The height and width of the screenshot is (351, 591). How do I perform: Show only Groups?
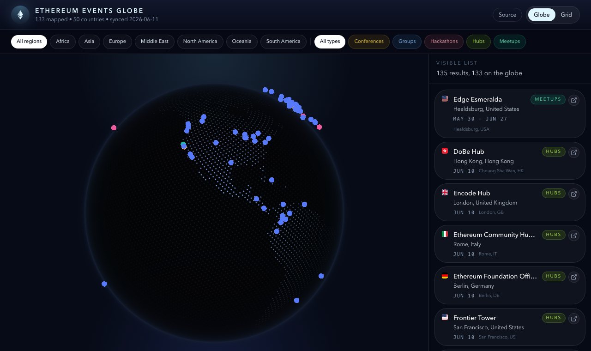[407, 42]
